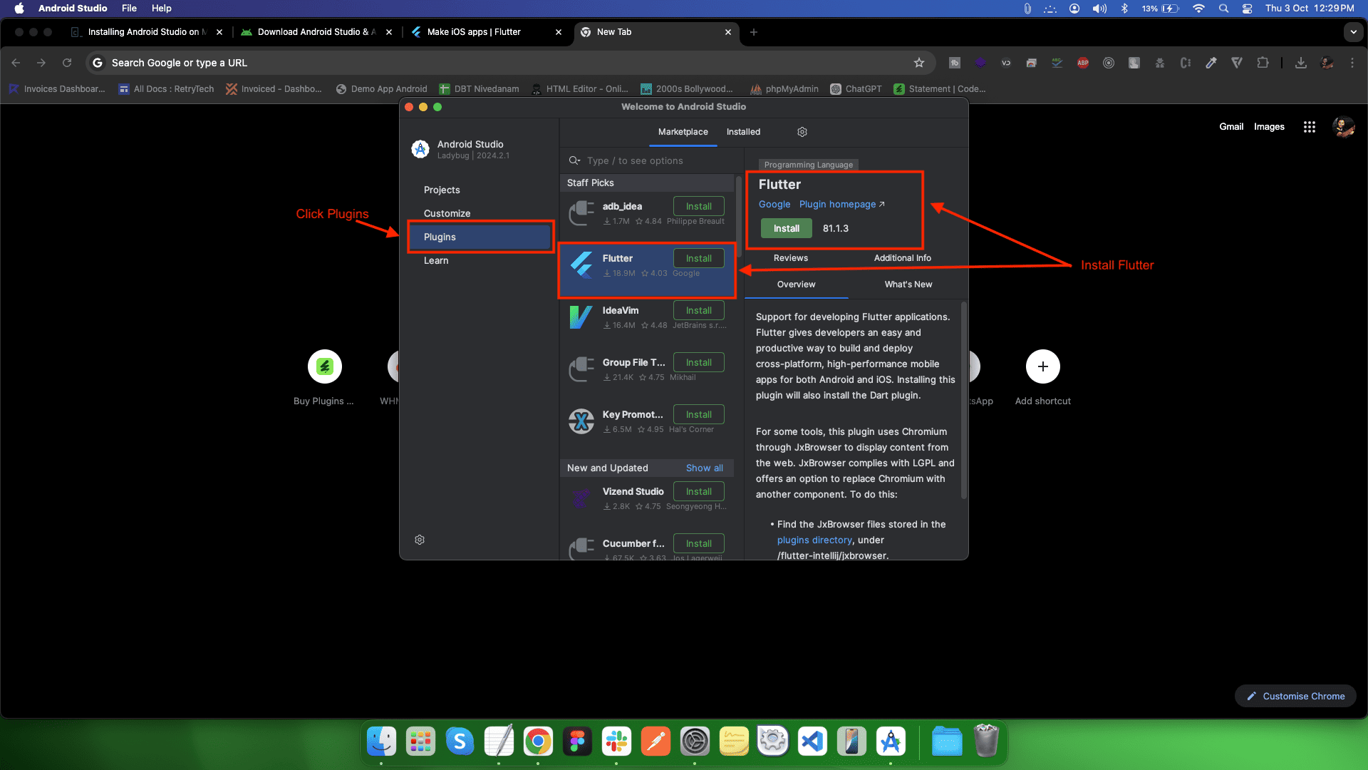Click search options magnifier dropdown

click(574, 160)
